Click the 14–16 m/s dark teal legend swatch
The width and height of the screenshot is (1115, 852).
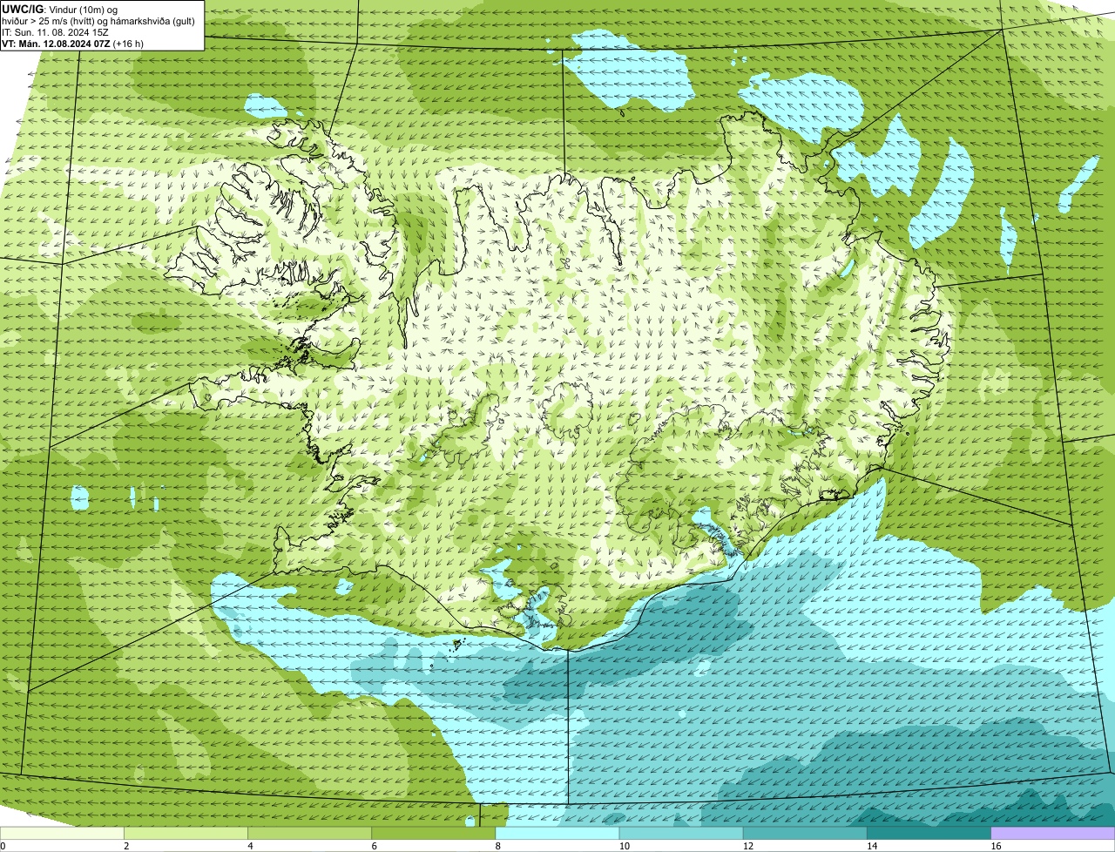(929, 834)
